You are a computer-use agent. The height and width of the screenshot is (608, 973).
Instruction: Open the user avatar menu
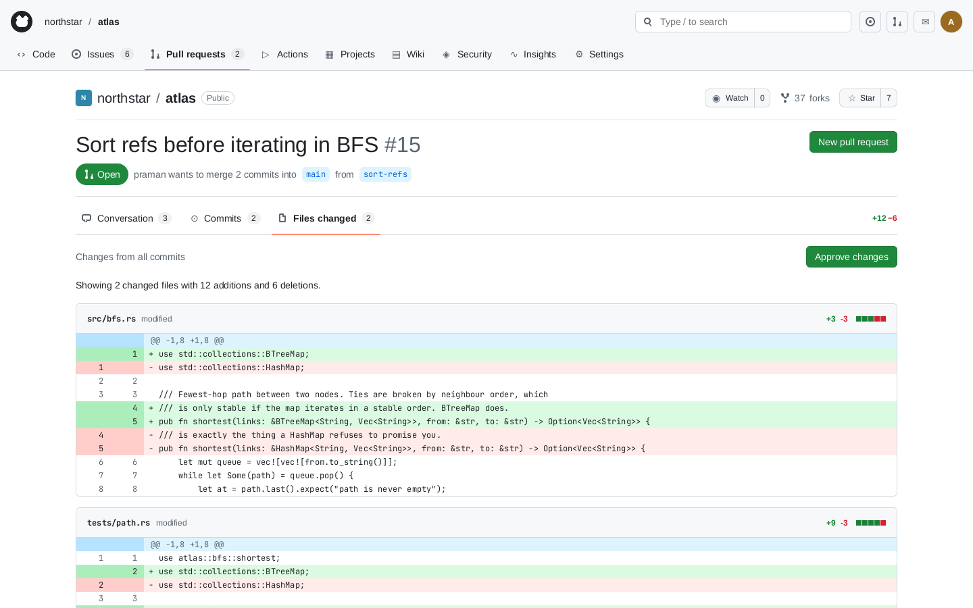click(x=951, y=22)
